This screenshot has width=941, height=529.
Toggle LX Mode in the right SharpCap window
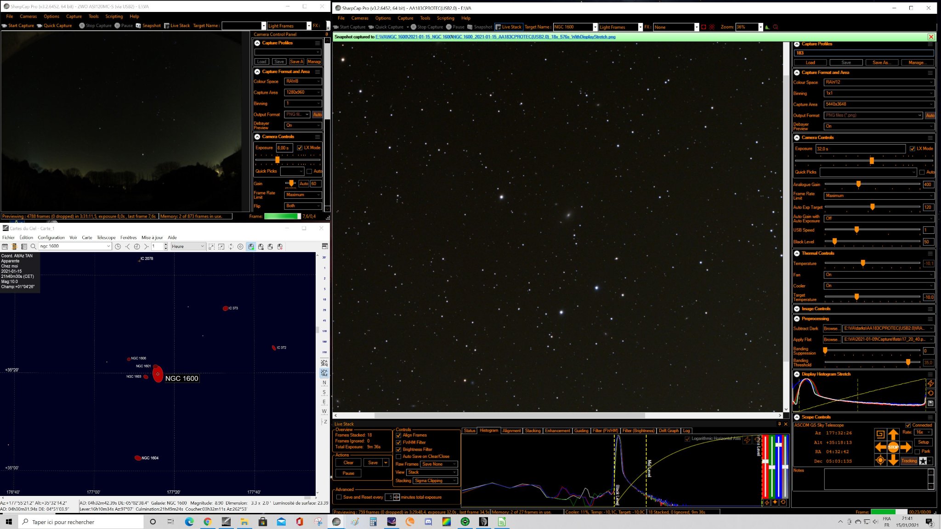tap(912, 149)
